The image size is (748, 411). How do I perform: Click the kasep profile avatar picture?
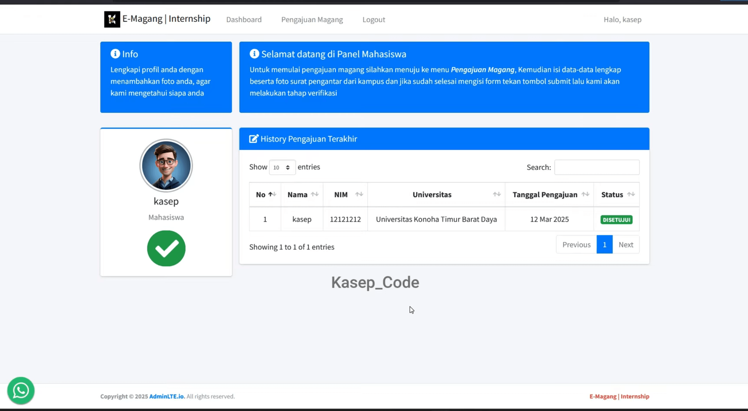166,165
